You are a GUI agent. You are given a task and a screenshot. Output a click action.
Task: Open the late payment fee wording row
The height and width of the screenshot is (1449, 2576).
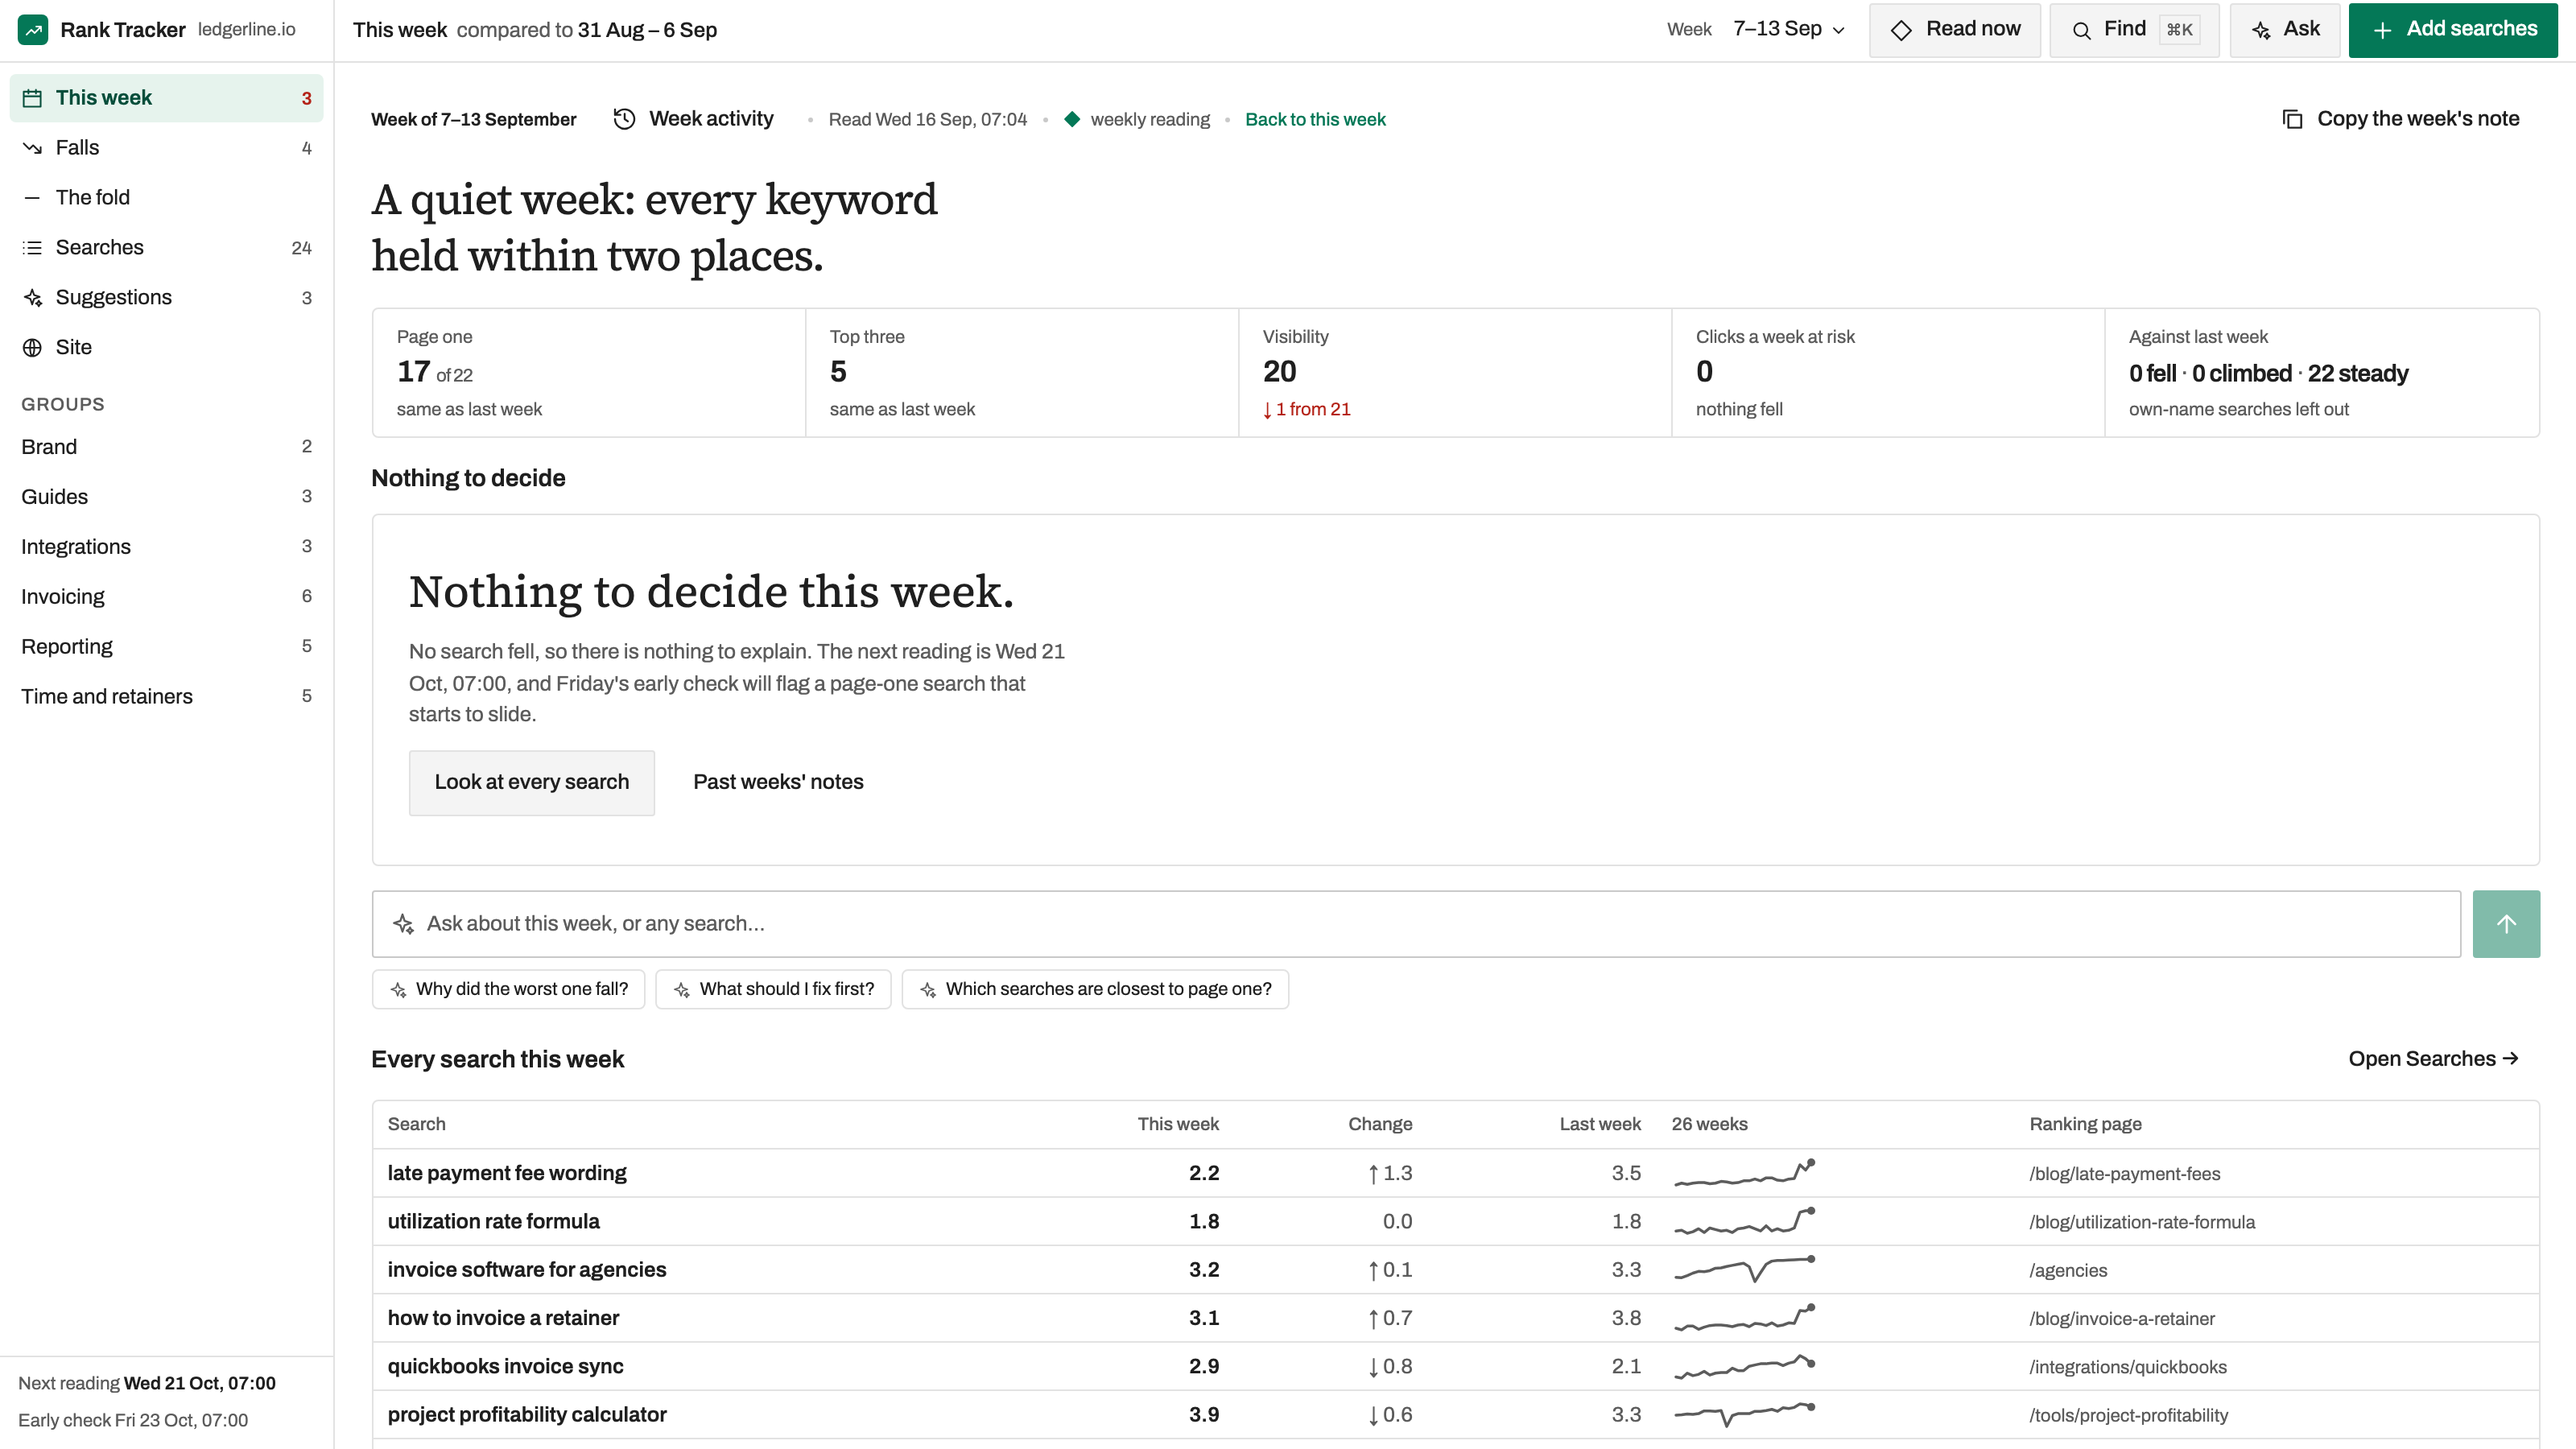1455,1173
